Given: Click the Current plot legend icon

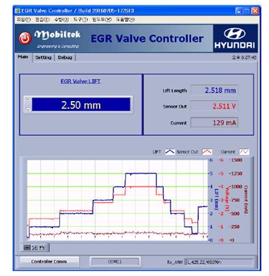Looking at the screenshot, I should (244, 152).
